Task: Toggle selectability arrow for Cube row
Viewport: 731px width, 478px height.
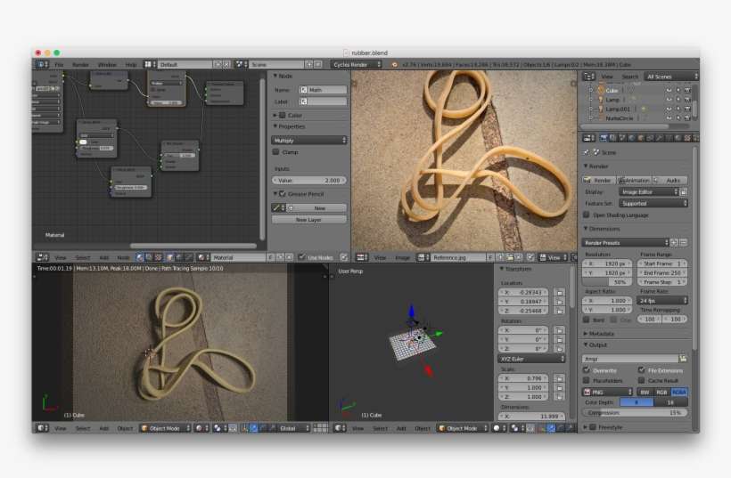Action: click(678, 90)
